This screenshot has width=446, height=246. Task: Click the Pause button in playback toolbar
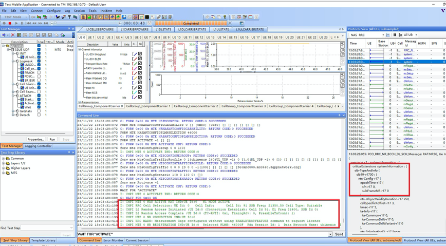click(22, 23)
